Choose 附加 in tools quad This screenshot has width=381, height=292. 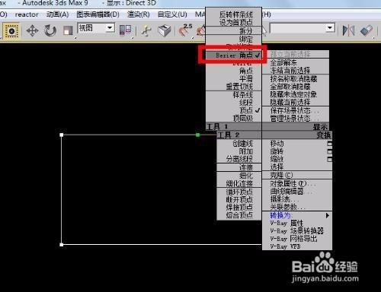[246, 151]
